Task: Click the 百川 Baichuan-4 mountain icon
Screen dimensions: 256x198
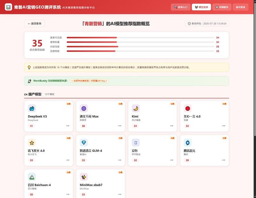Action: 32,177
